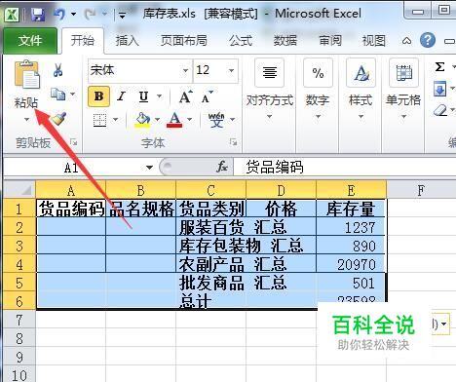Open the font name 宋体 dropdown
This screenshot has width=456, height=382.
point(185,70)
